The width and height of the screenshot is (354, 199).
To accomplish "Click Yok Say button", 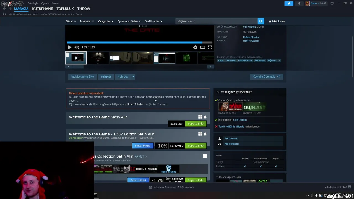I will click(123, 77).
